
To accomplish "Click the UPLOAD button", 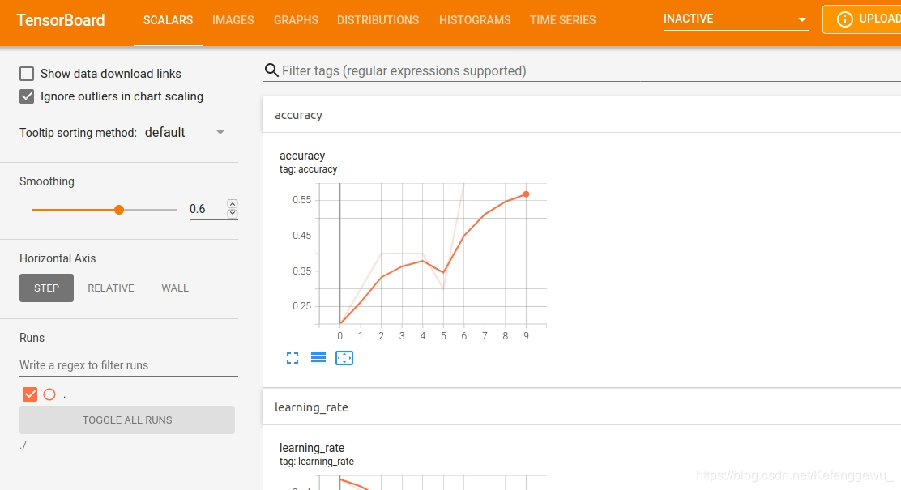I will (x=862, y=19).
